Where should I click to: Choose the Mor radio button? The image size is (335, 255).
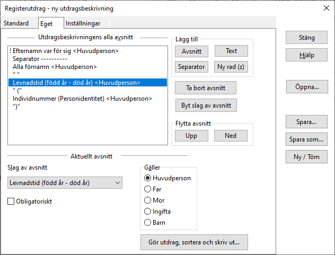[148, 200]
